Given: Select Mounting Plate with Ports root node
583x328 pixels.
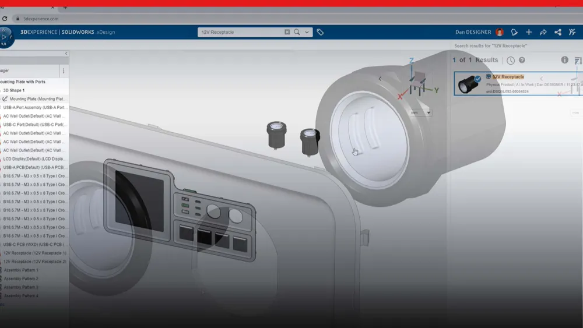Looking at the screenshot, I should (x=22, y=82).
